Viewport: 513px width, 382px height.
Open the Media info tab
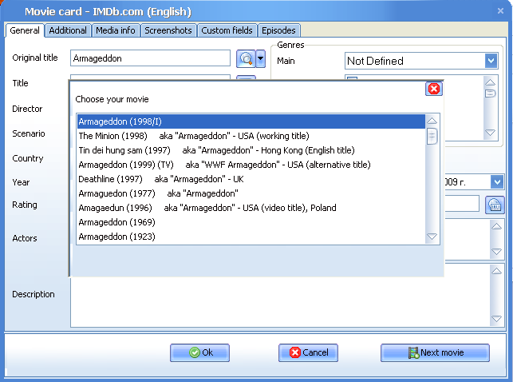(116, 30)
